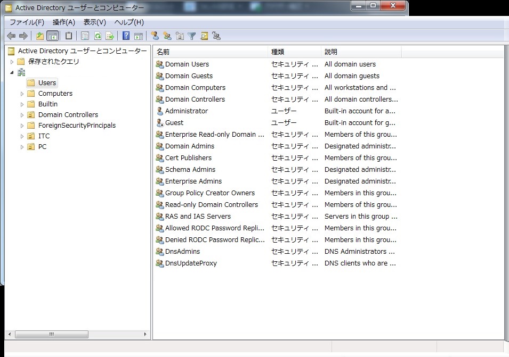Image resolution: width=509 pixels, height=357 pixels.
Task: Click the Guest user icon
Action: click(x=160, y=123)
